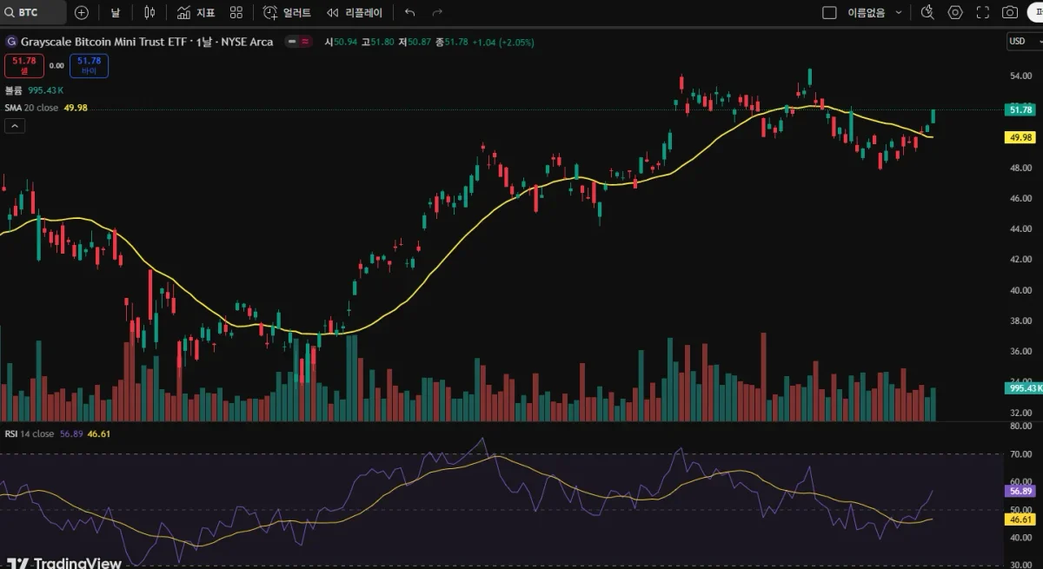The image size is (1043, 569).
Task: Click the undo arrow in the toolbar
Action: [x=410, y=13]
